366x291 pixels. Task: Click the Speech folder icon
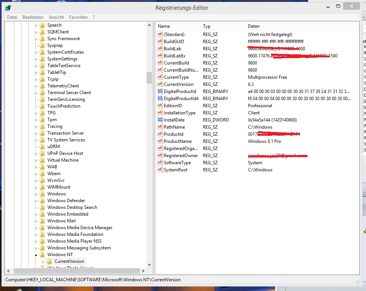pyautogui.click(x=42, y=25)
